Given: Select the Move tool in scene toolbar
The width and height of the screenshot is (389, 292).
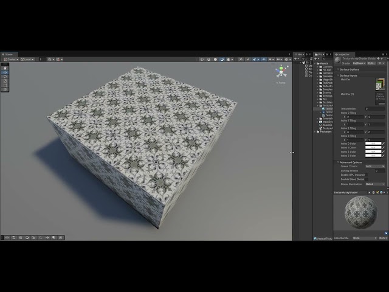Looking at the screenshot, I should coord(5,72).
